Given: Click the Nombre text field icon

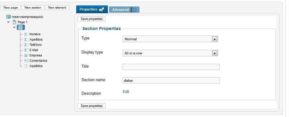Looking at the screenshot, I should (x=26, y=34).
